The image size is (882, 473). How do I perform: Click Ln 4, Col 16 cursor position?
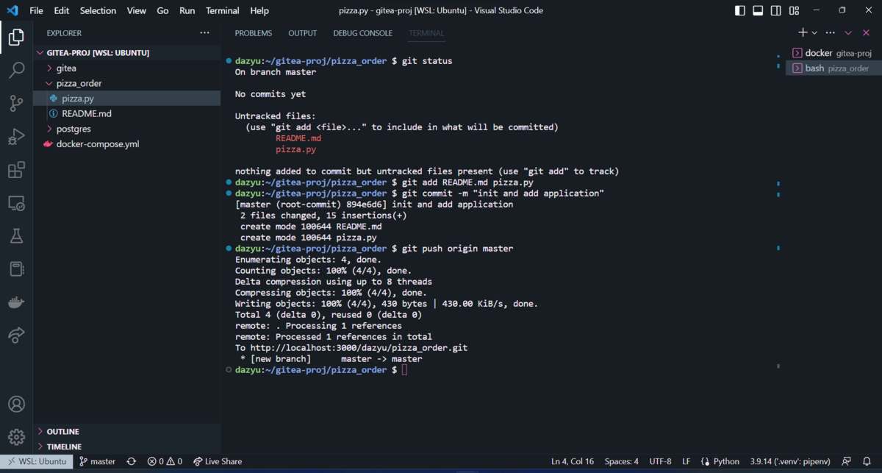(x=573, y=461)
